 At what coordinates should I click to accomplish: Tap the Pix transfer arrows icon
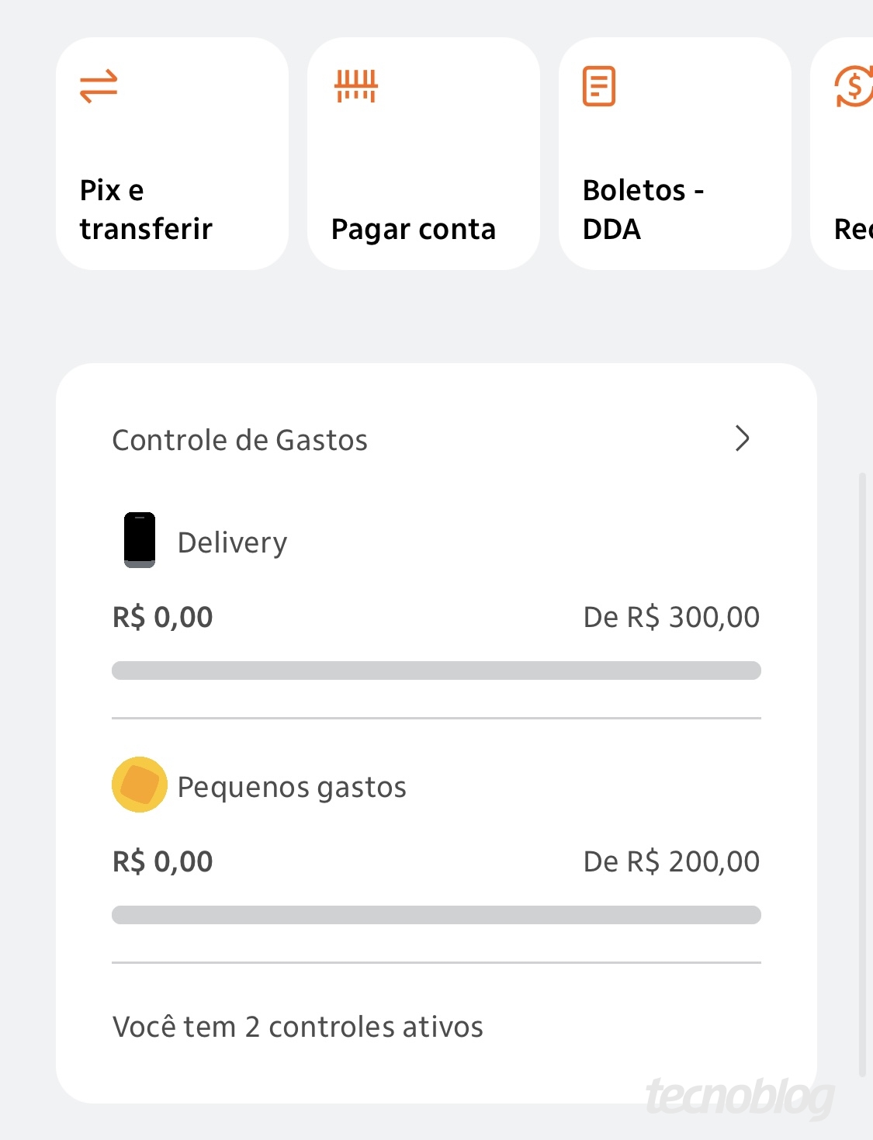click(x=99, y=86)
